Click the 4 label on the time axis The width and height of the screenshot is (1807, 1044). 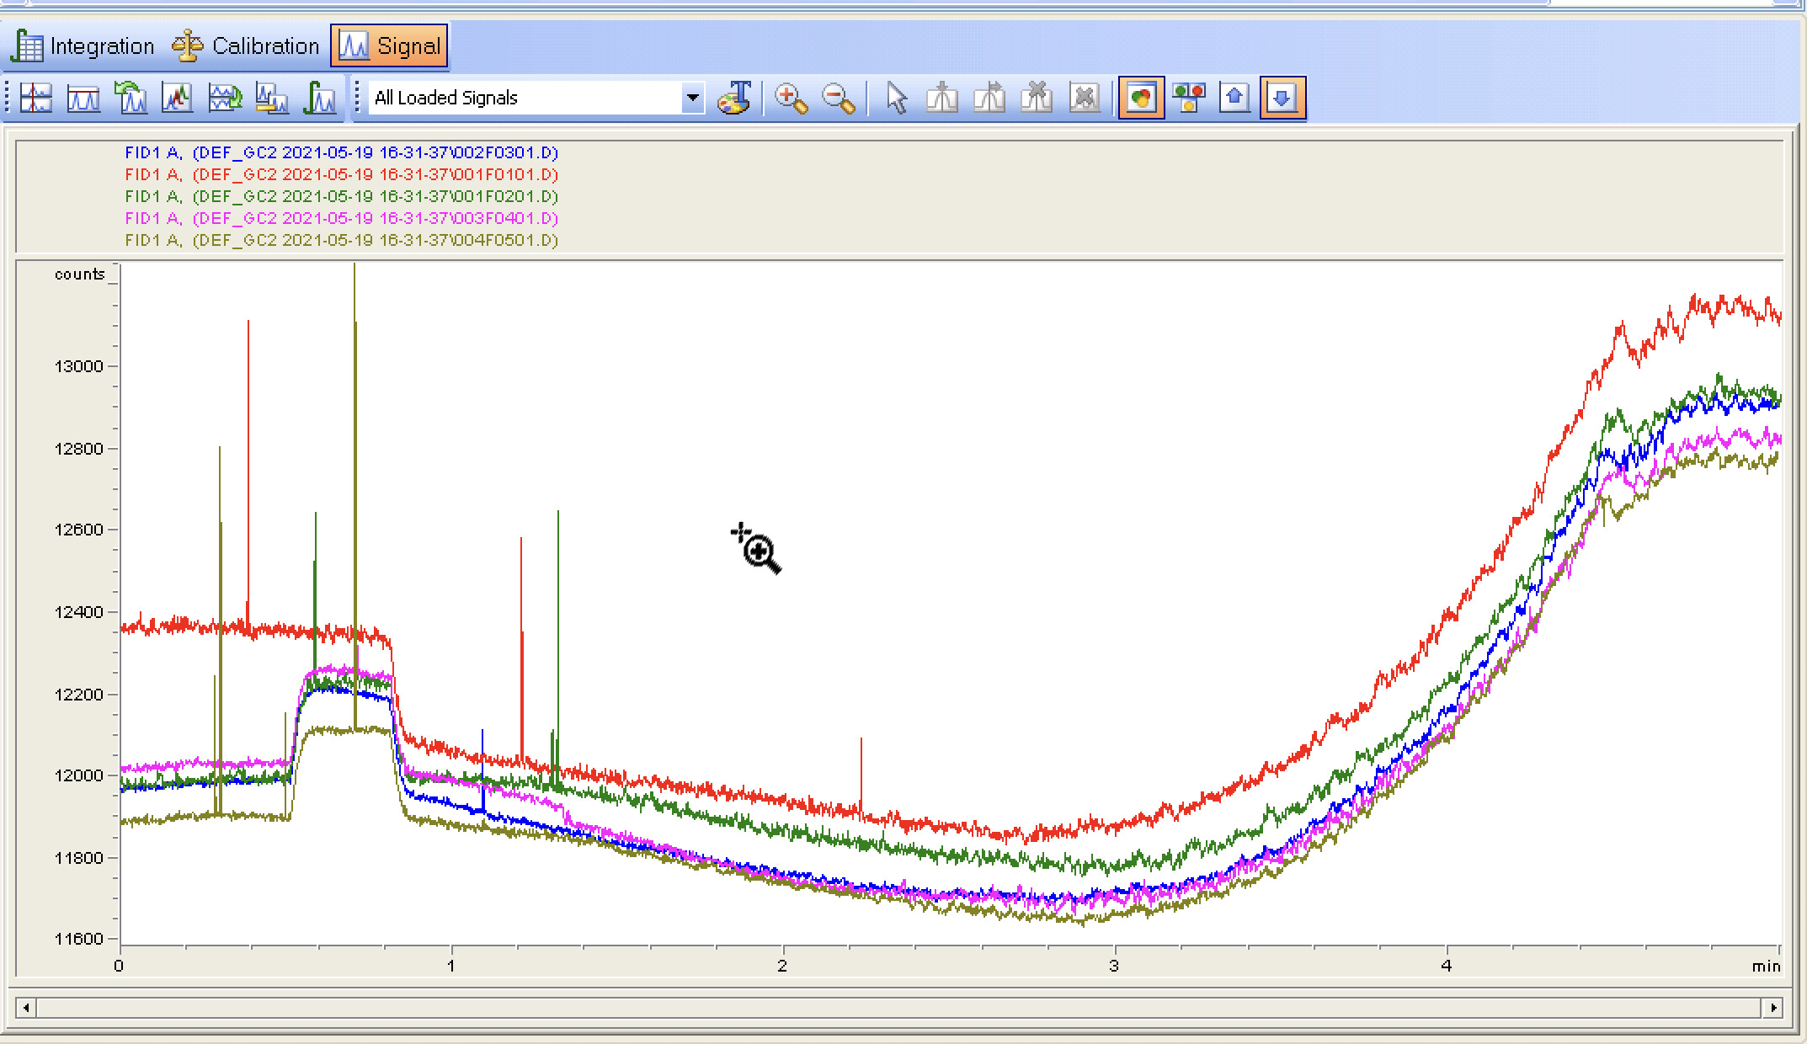pos(1446,966)
